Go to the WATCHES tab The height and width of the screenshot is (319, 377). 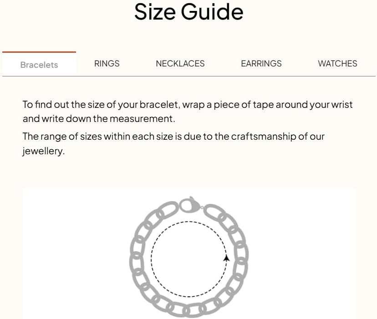[337, 64]
